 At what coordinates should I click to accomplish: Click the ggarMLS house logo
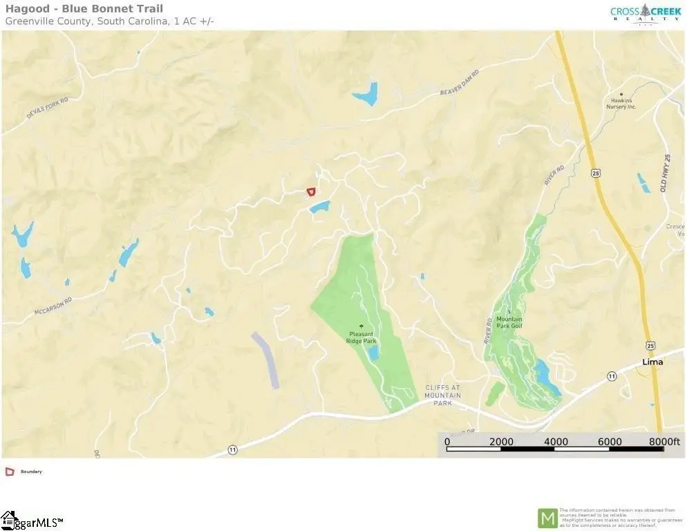pyautogui.click(x=8, y=520)
